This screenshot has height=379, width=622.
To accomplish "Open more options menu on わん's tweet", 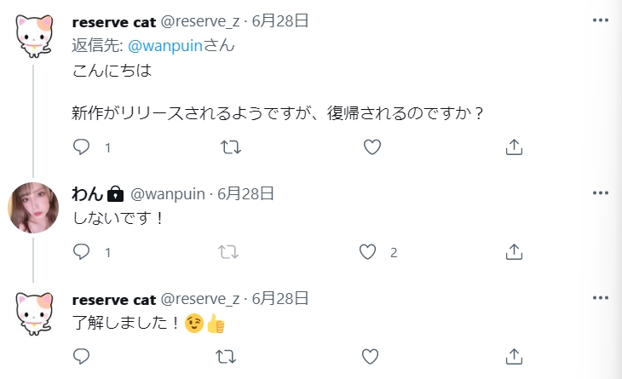I will pyautogui.click(x=601, y=192).
